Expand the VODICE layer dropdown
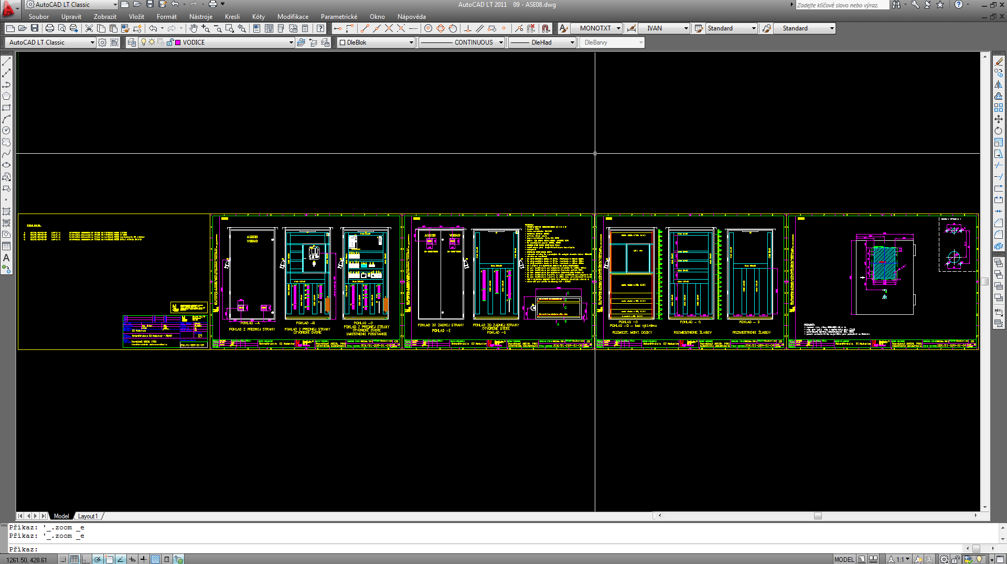Viewport: 1007px width, 564px height. [x=291, y=42]
